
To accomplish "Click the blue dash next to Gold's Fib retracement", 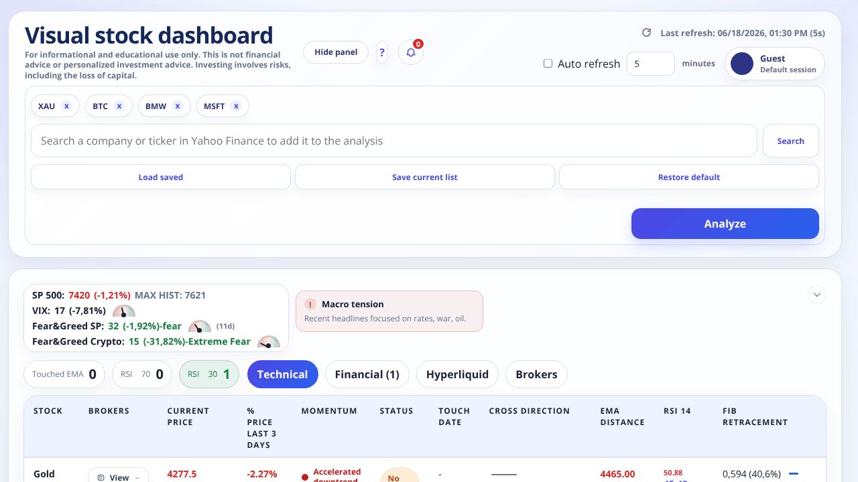I will 794,473.
